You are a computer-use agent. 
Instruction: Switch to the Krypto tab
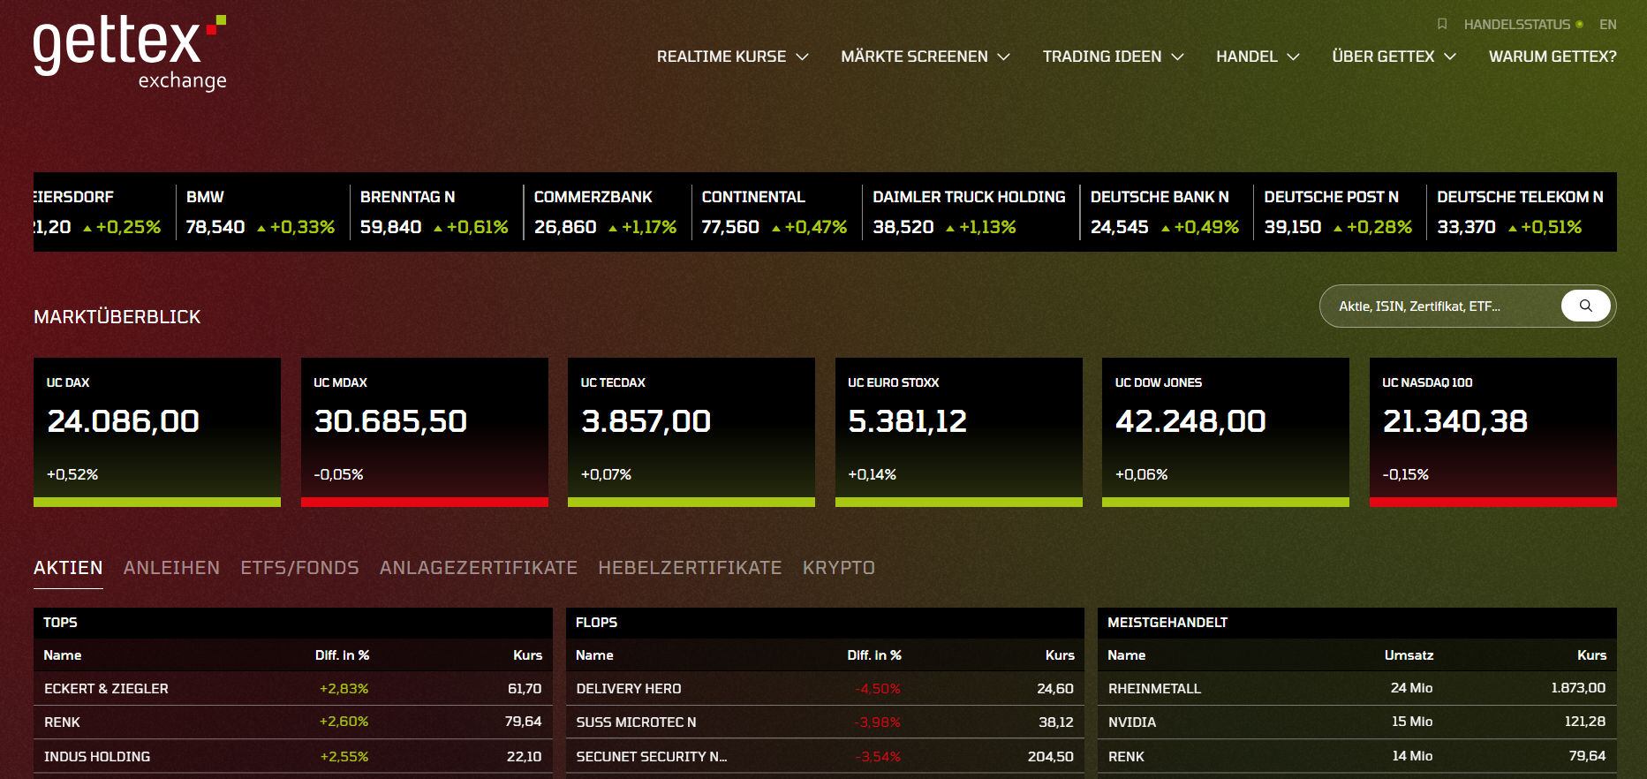838,568
